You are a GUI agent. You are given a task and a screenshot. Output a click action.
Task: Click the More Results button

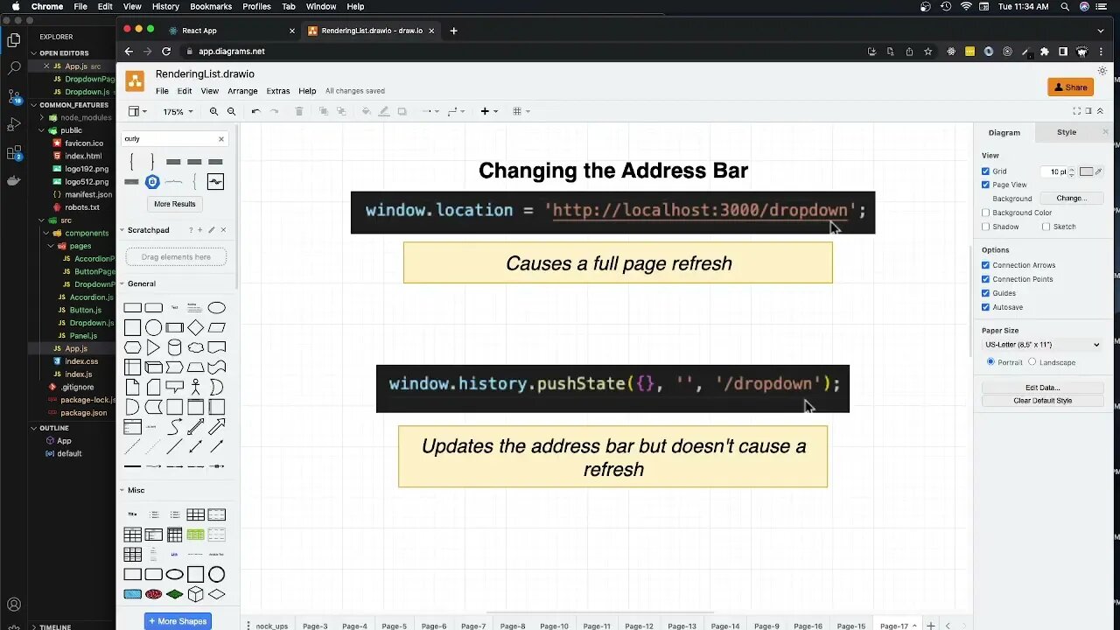(175, 204)
